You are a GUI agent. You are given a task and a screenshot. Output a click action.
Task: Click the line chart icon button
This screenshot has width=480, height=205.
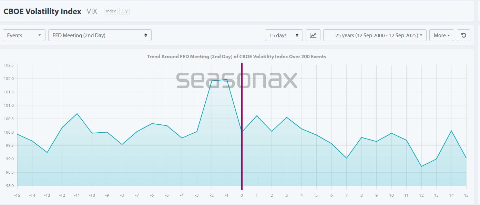pos(313,35)
